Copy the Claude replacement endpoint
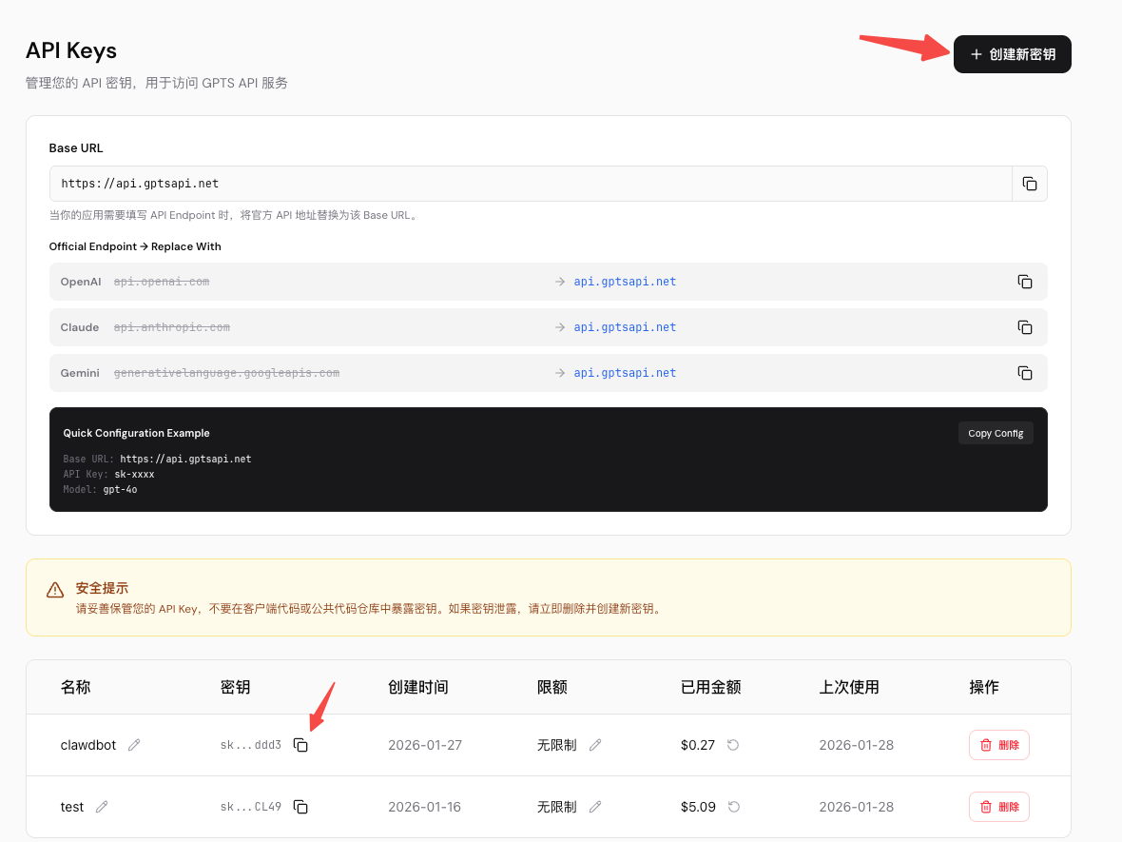The height and width of the screenshot is (842, 1122). [x=1025, y=327]
